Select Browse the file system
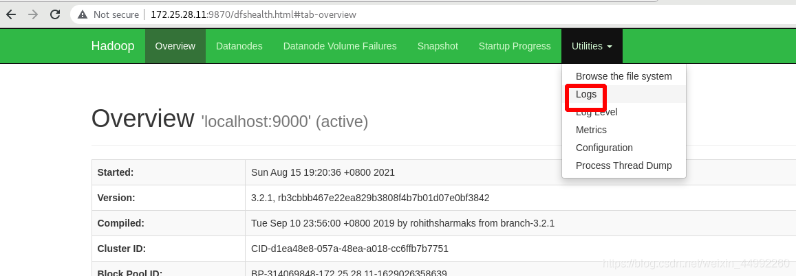Screen dimensions: 796x276 point(623,76)
